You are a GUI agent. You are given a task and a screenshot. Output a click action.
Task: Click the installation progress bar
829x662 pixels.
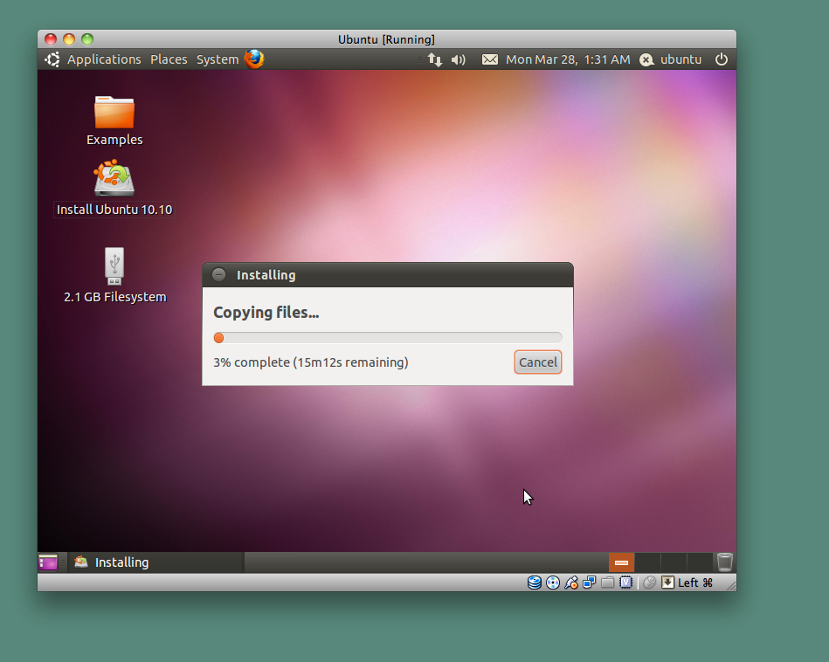coord(387,337)
